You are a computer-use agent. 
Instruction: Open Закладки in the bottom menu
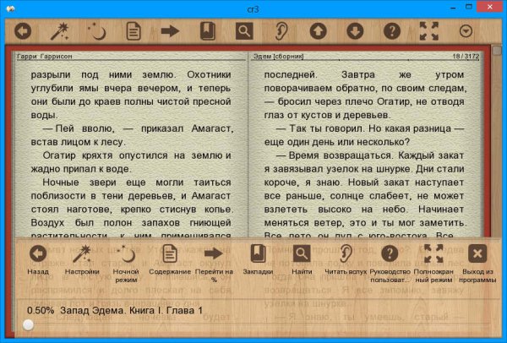click(x=258, y=253)
